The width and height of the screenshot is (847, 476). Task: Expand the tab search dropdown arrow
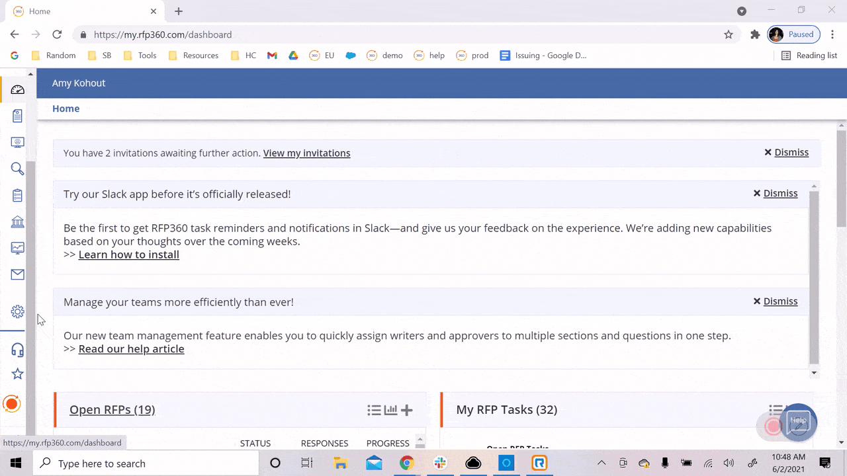(x=742, y=11)
